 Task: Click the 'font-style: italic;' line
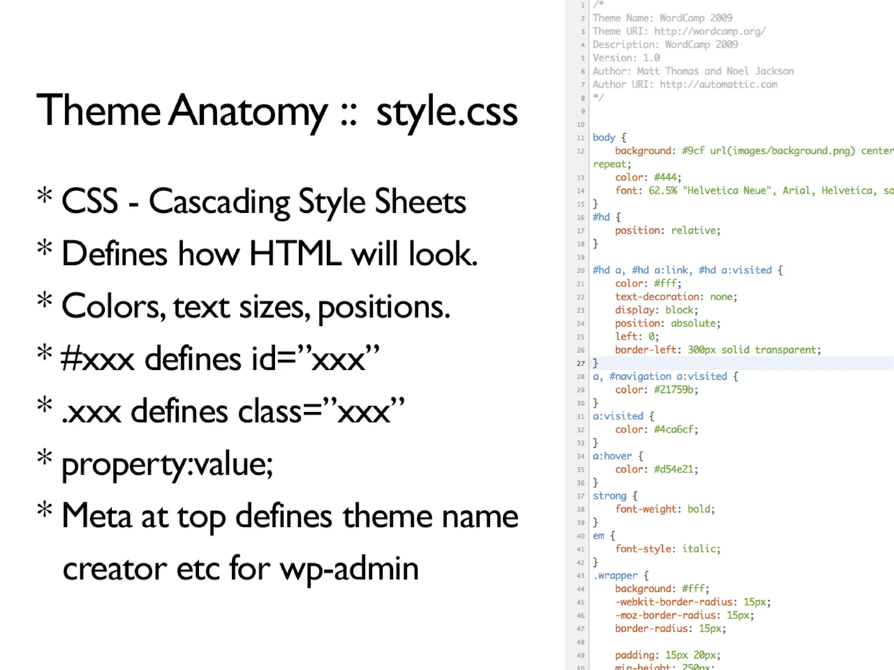tap(667, 549)
